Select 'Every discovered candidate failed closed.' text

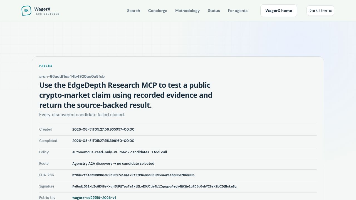82,114
